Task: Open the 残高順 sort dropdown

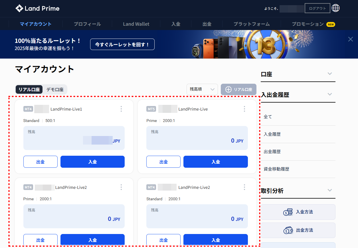Action: tap(202, 89)
